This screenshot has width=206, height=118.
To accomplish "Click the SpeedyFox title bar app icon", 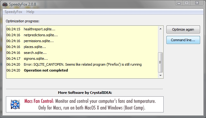I will tap(5, 4).
